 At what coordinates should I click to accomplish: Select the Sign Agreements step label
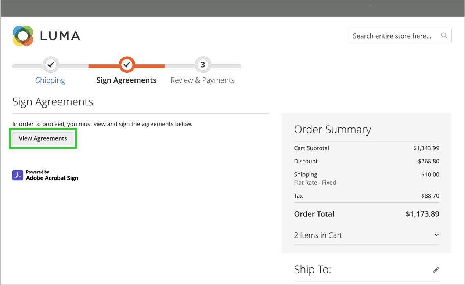126,80
